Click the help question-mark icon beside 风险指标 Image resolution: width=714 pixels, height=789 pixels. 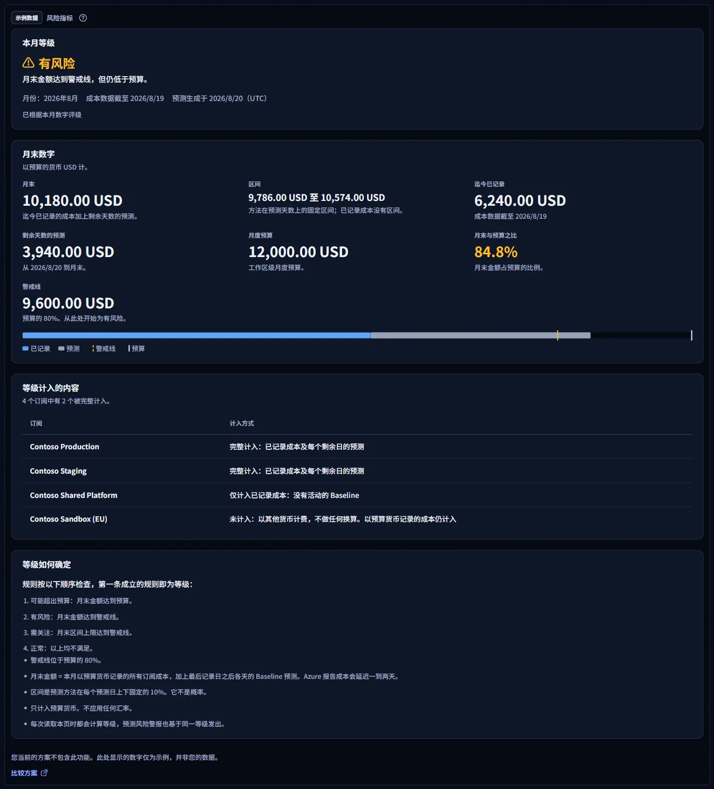[x=83, y=18]
